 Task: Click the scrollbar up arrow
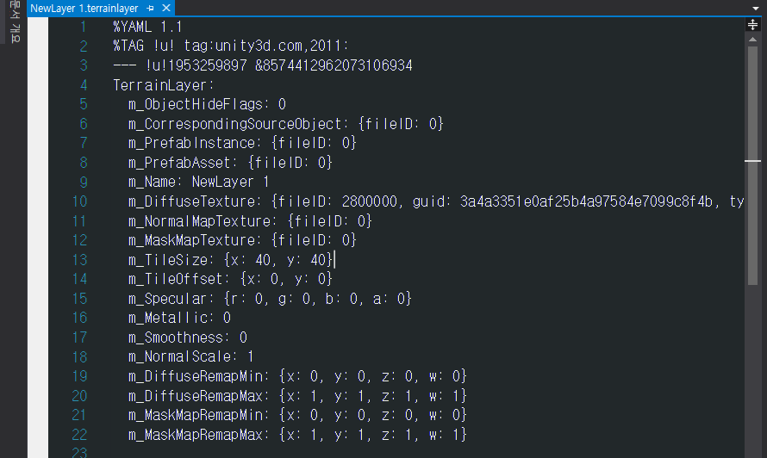click(753, 40)
